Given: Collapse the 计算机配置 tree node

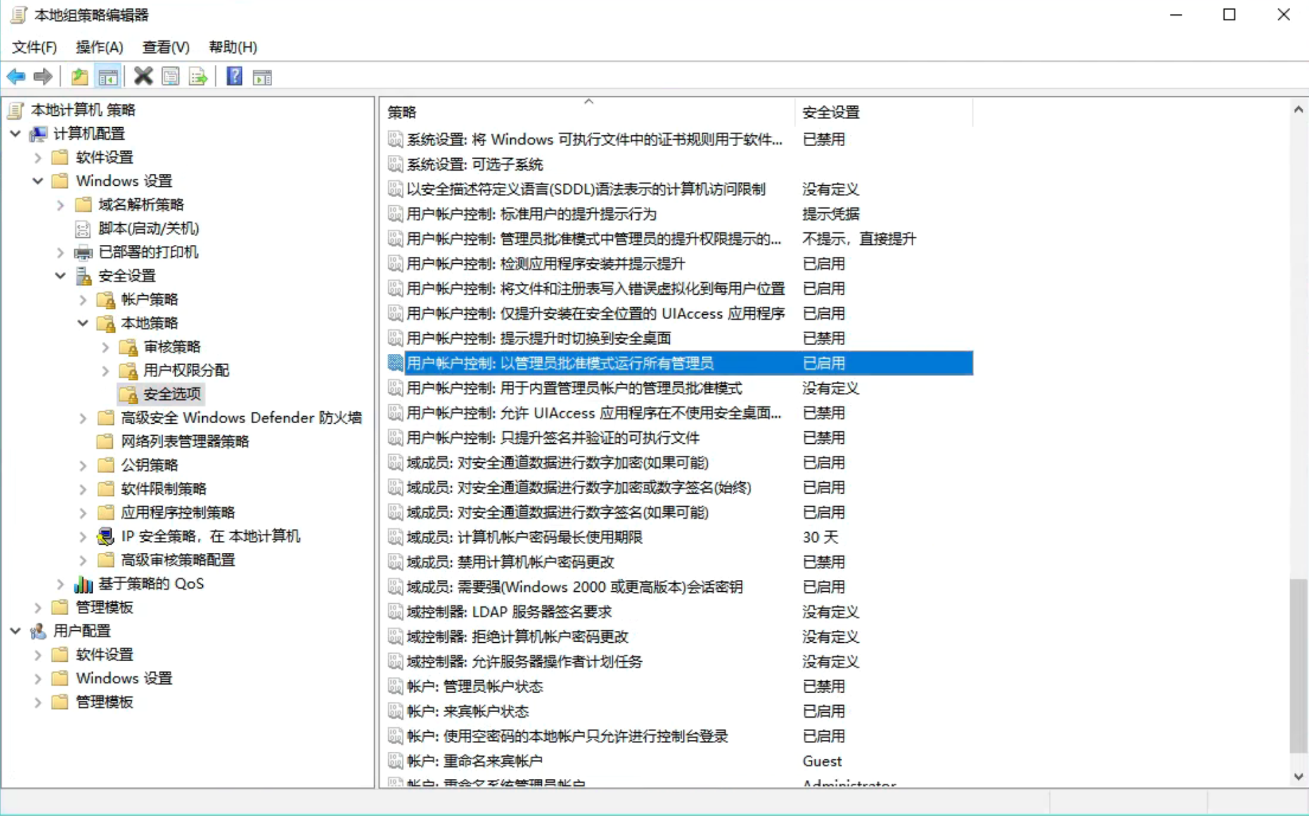Looking at the screenshot, I should (x=16, y=133).
